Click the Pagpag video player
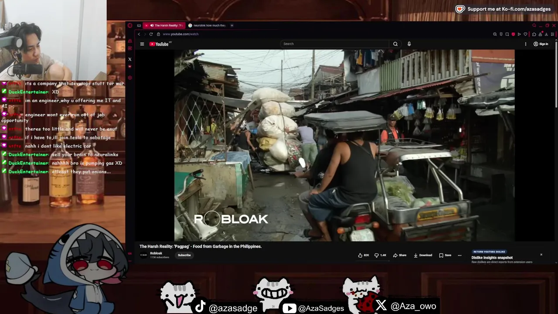Screen dimensions: 558x314 (x=344, y=145)
